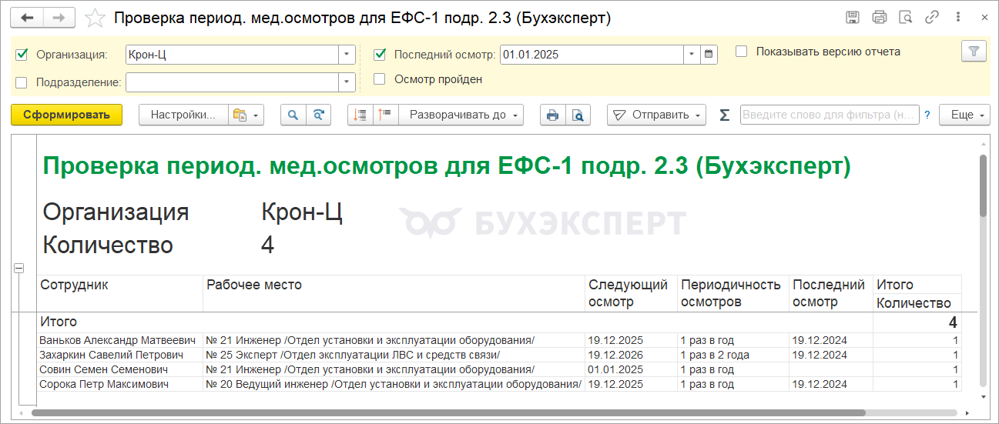Click next exam date 01.01.2025 in the Совин row
The height and width of the screenshot is (424, 999).
pos(631,369)
